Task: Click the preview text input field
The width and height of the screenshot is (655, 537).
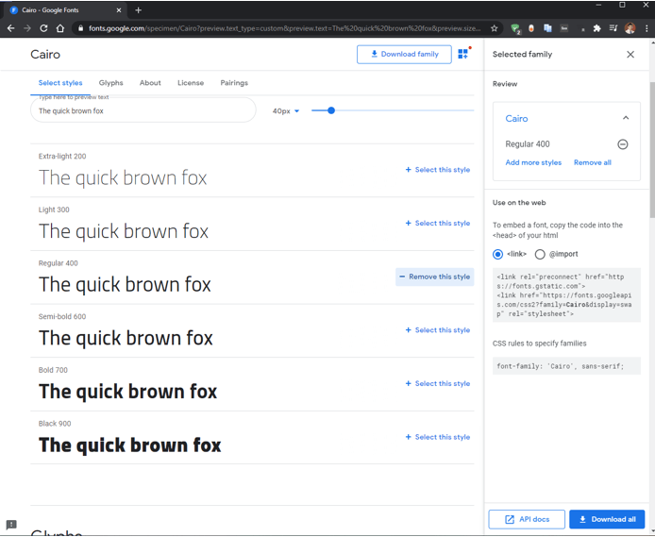Action: pyautogui.click(x=143, y=110)
